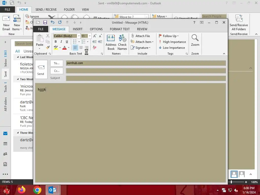The image size is (260, 195).
Task: Expand the Follow Up dropdown
Action: point(178,36)
